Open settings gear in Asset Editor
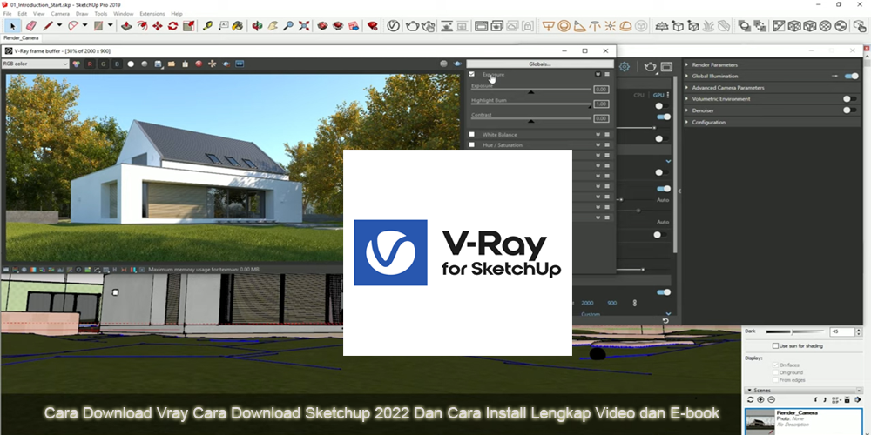 coord(625,67)
